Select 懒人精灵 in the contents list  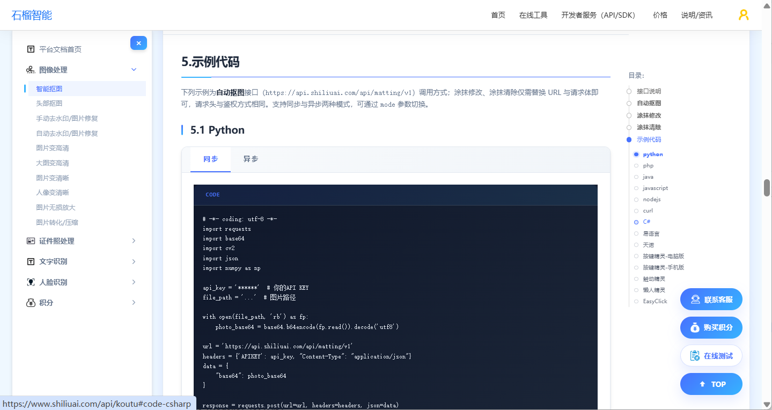point(654,290)
